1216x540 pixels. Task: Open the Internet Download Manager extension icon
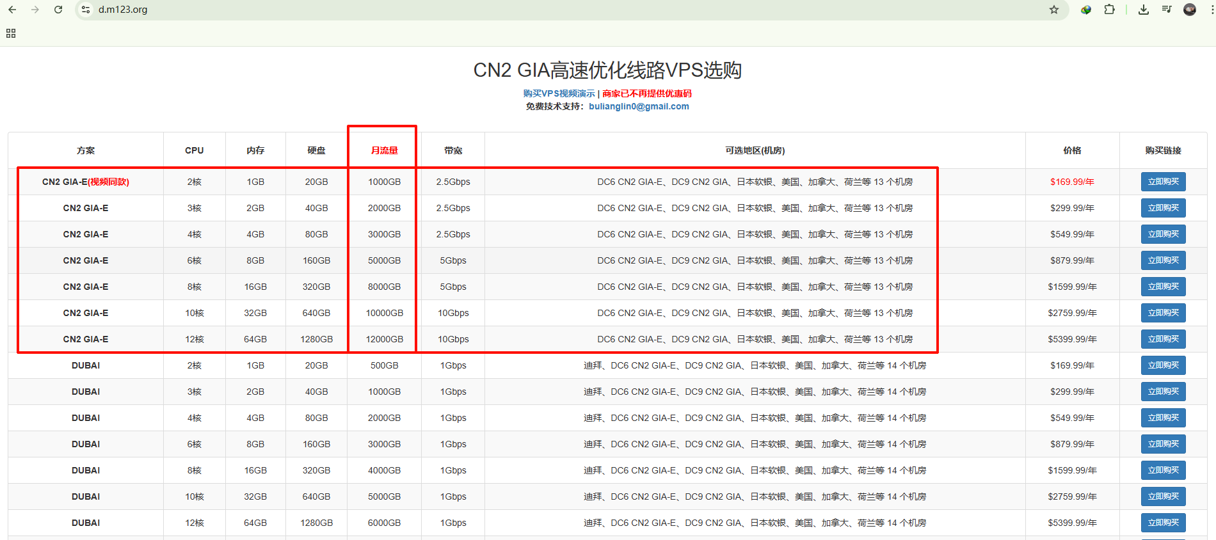(x=1086, y=10)
